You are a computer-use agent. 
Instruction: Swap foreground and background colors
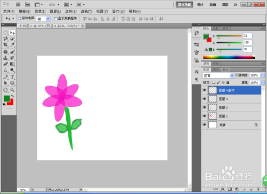coord(12,96)
